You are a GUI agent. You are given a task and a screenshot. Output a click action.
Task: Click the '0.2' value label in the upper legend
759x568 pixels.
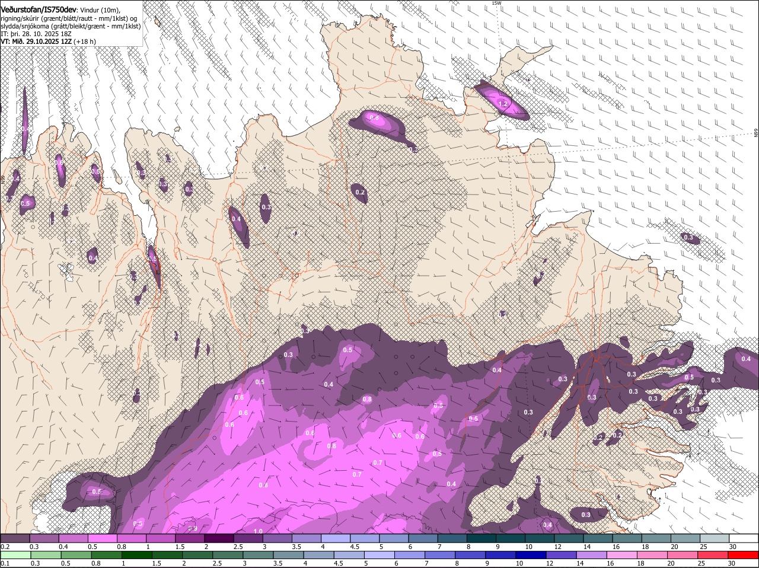pyautogui.click(x=5, y=546)
